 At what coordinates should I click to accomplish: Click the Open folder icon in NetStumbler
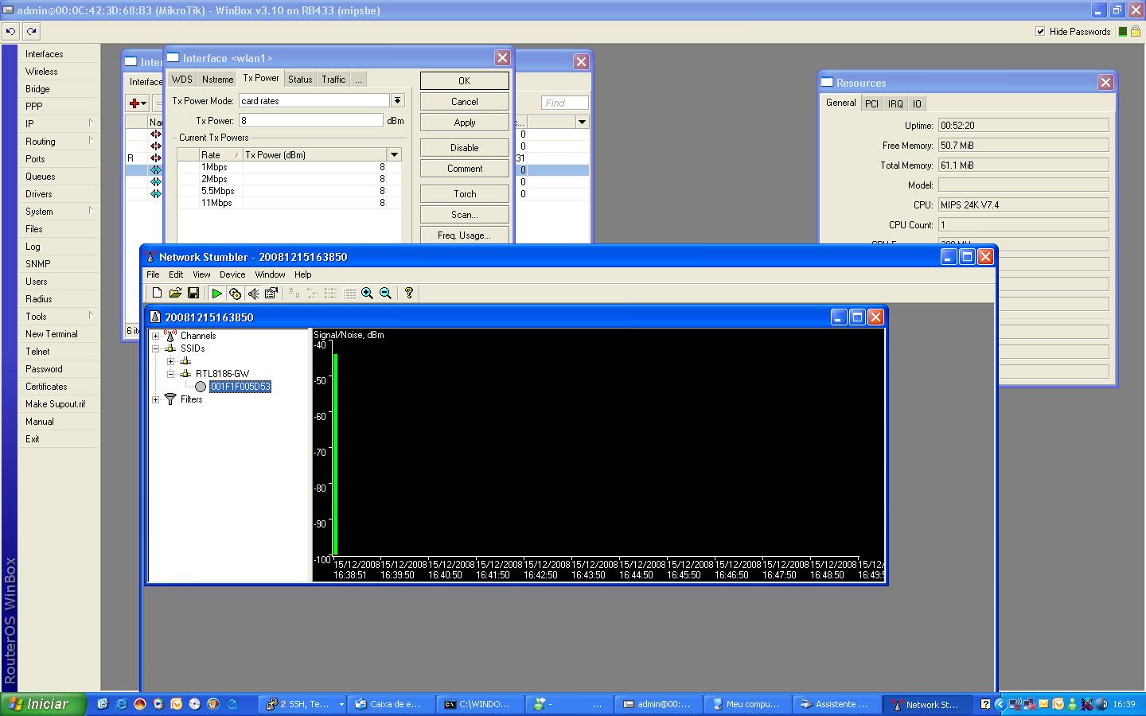coord(175,294)
